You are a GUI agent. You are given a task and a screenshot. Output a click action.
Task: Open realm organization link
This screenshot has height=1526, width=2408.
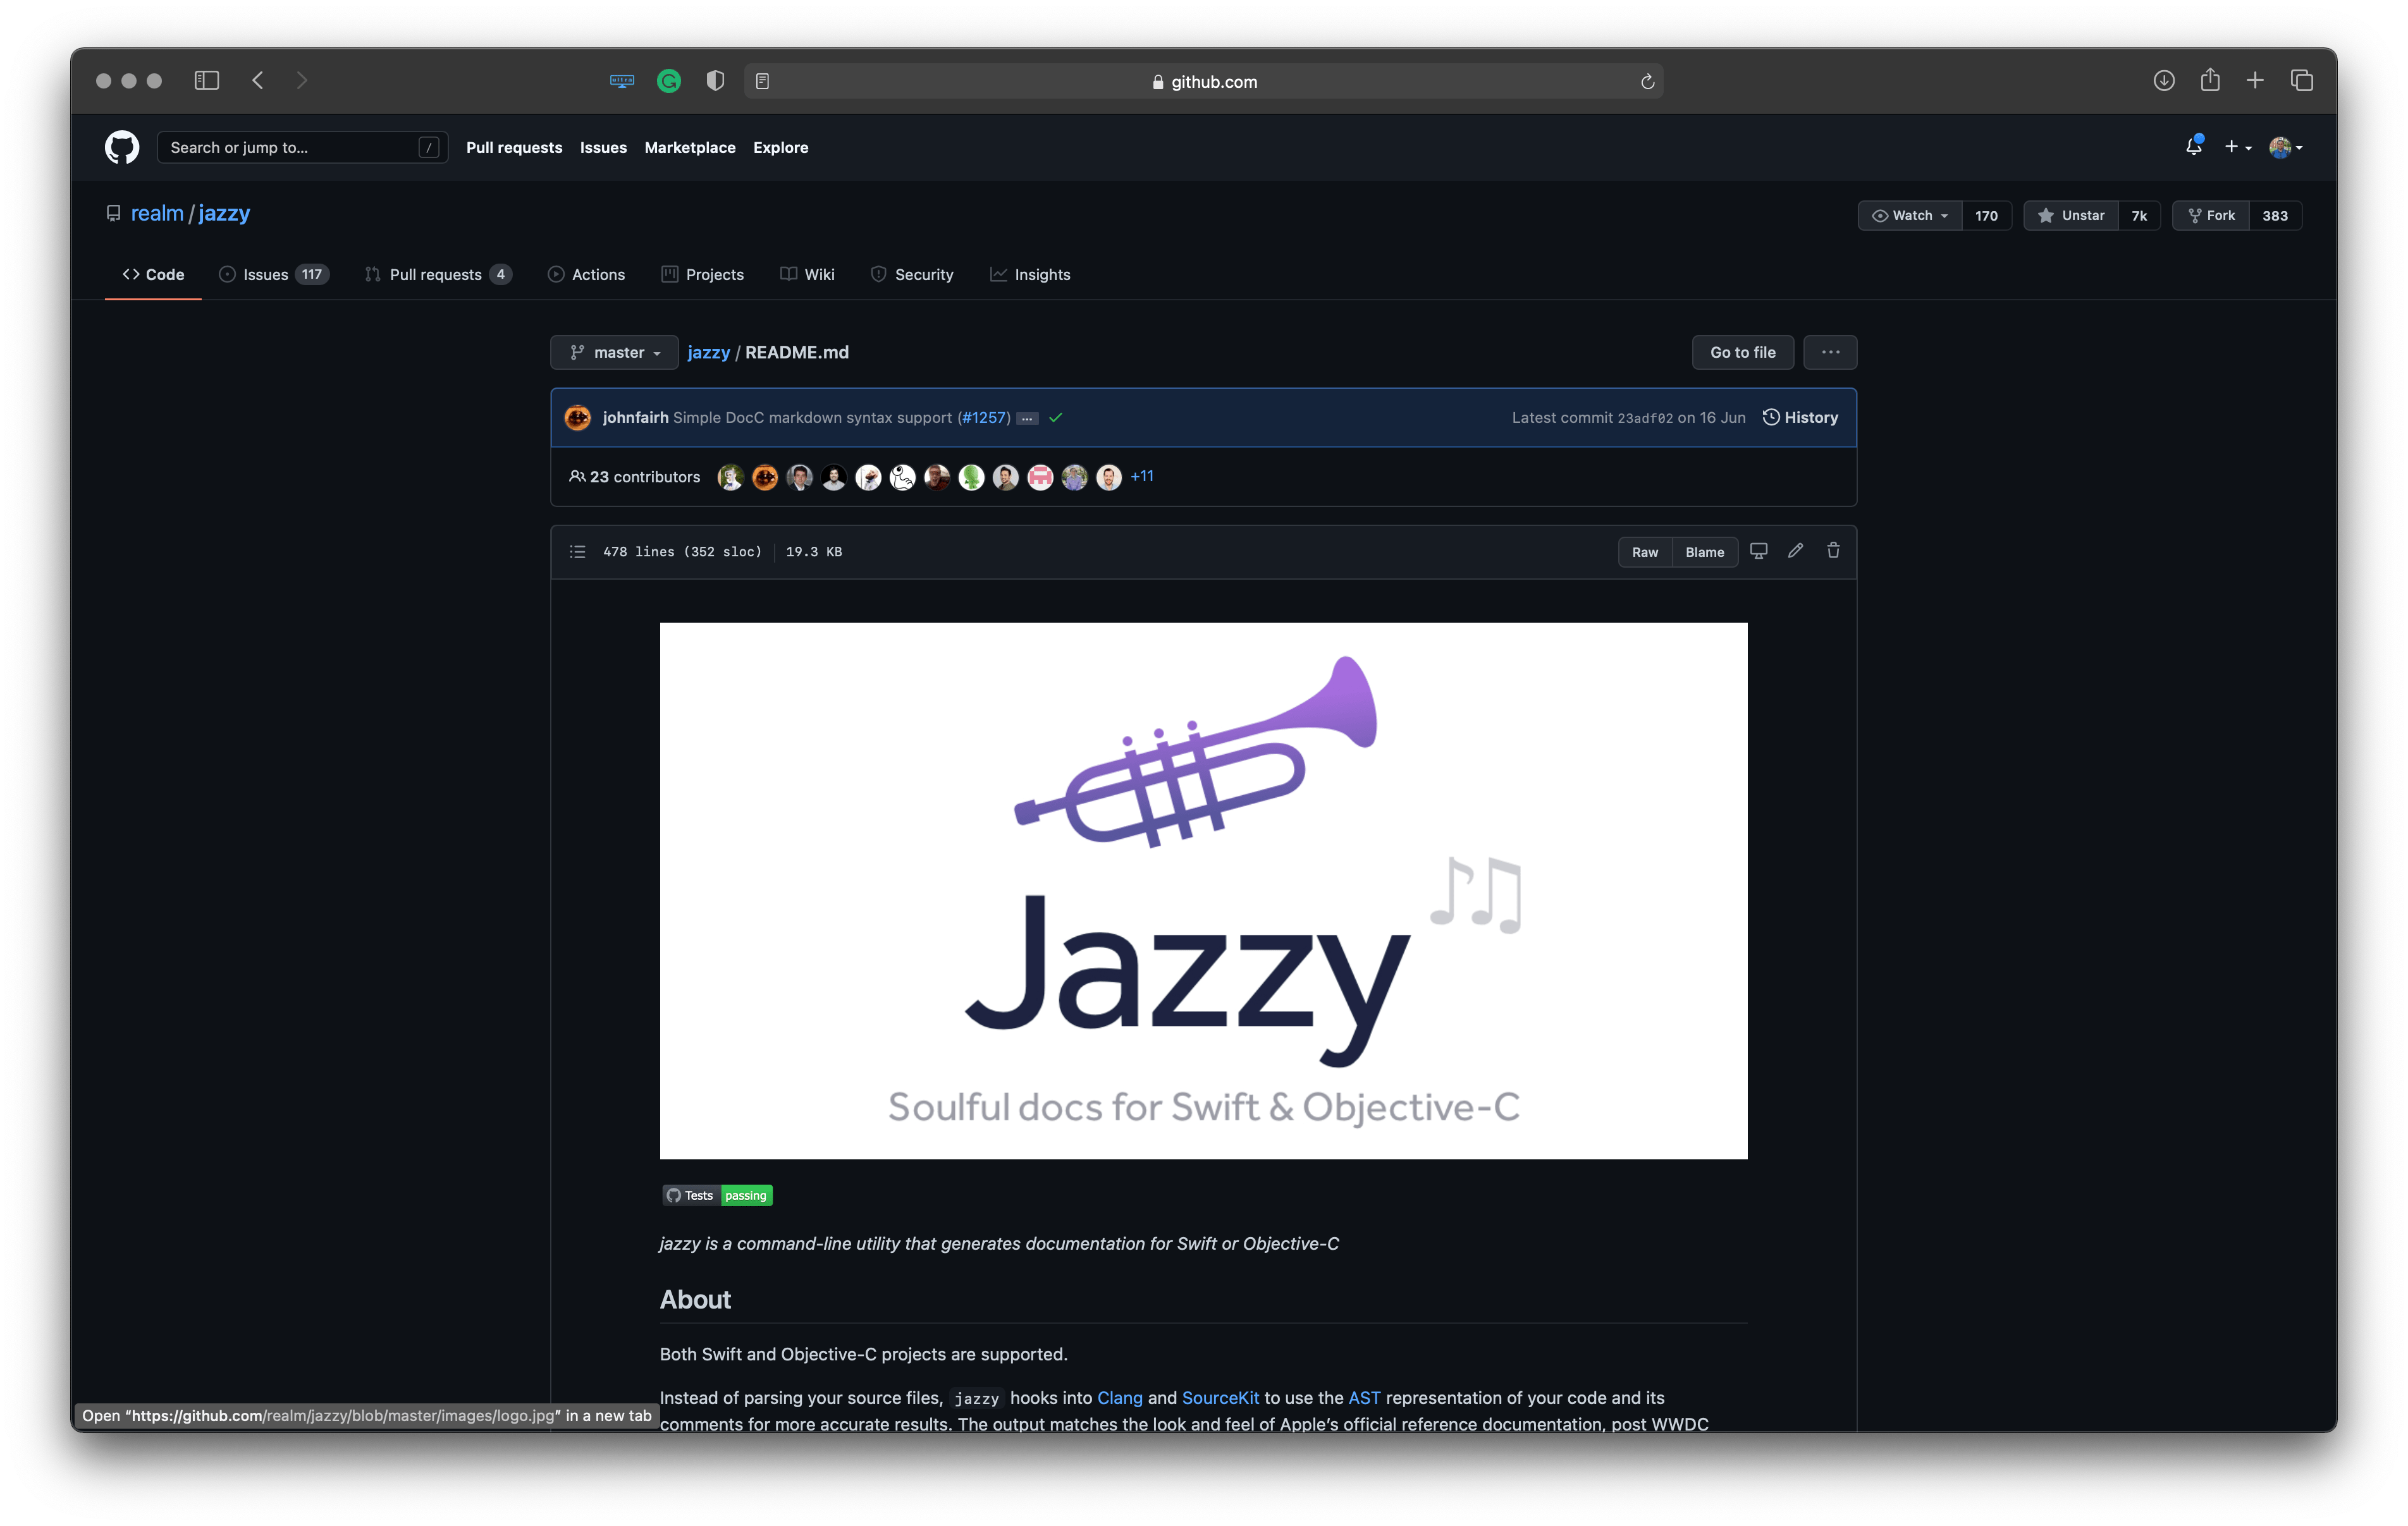click(157, 213)
